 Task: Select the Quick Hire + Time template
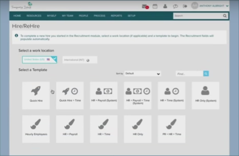(x=70, y=95)
